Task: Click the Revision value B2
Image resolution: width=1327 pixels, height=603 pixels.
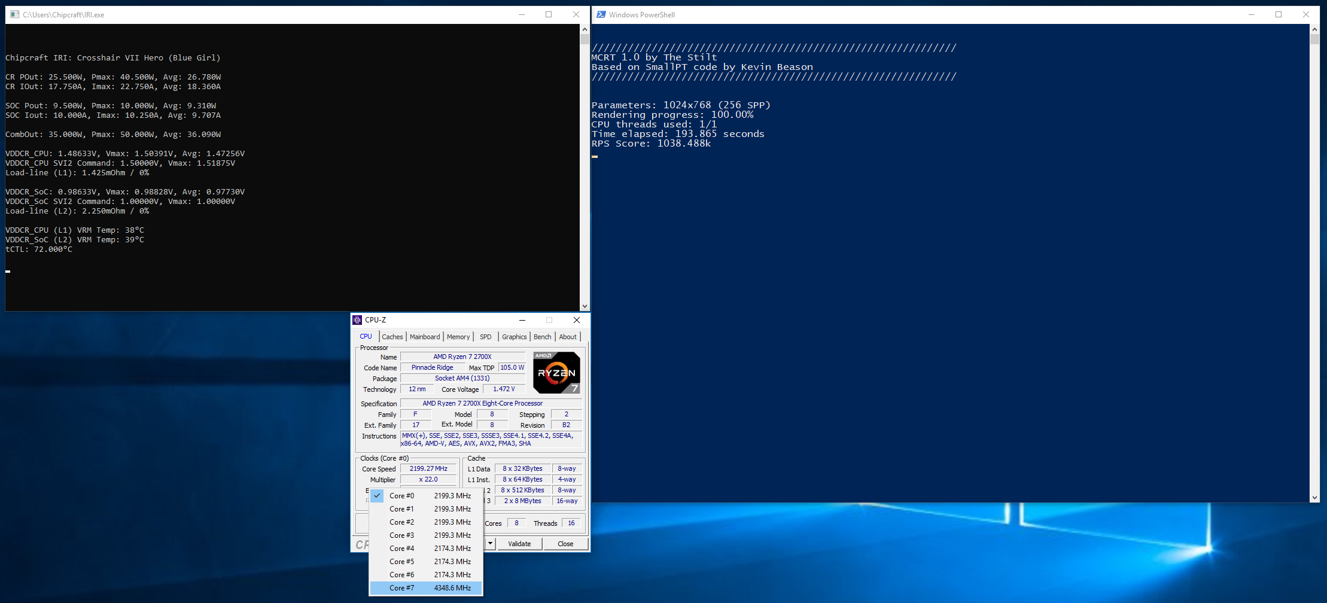Action: [x=566, y=425]
